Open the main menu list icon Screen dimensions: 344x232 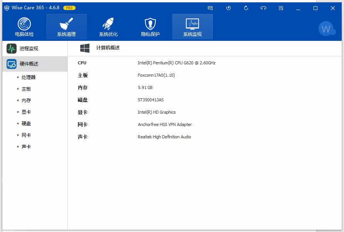[281, 8]
